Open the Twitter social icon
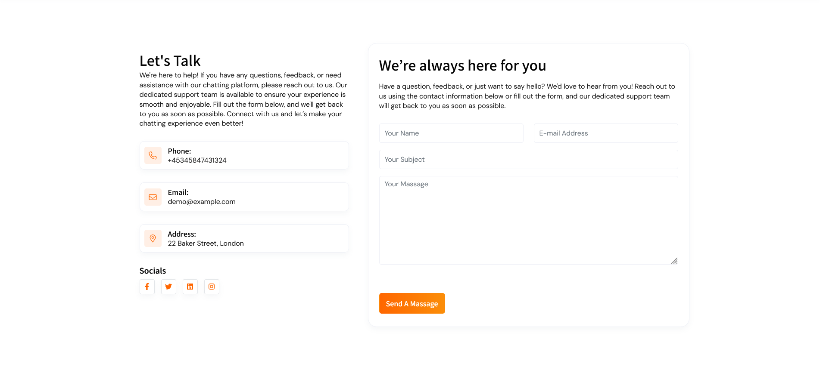 (168, 287)
